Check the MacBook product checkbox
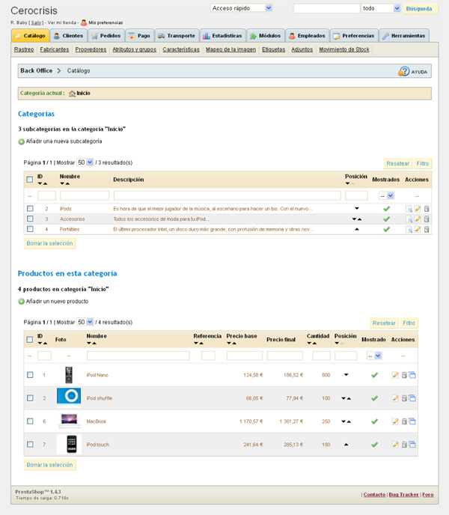Screen dimensions: 449x515 pyautogui.click(x=30, y=421)
